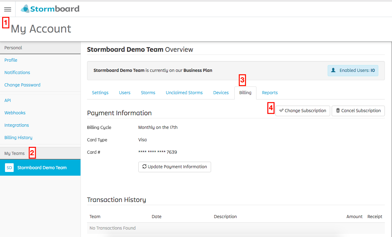392x237 pixels.
Task: Click the Stormboard logo
Action: pos(50,9)
